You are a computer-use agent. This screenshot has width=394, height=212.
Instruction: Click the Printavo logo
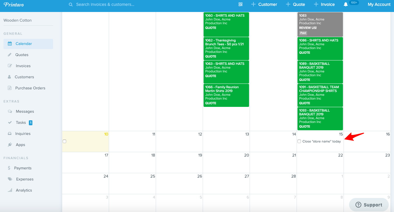[x=13, y=4]
